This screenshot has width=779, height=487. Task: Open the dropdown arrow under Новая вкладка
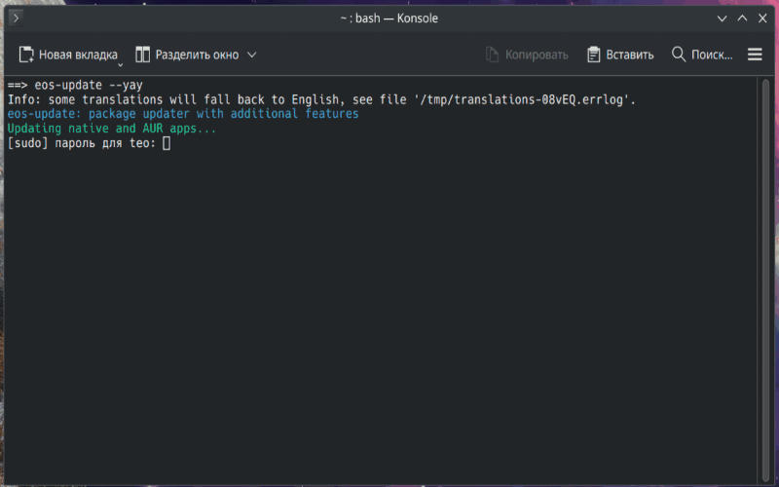120,64
